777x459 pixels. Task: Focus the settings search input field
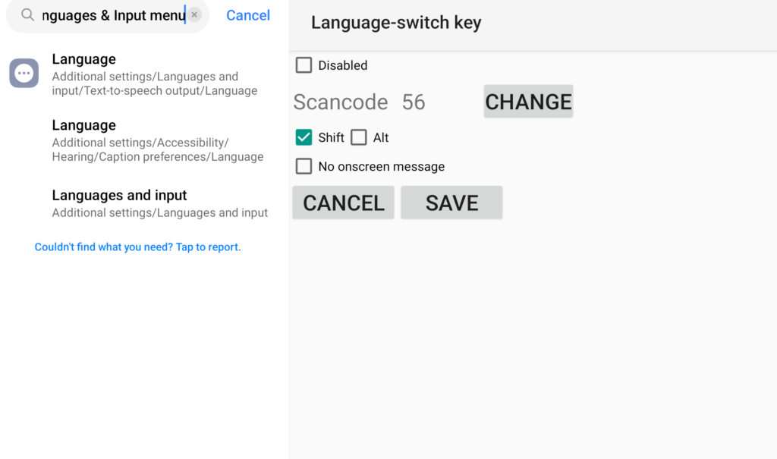pos(113,15)
